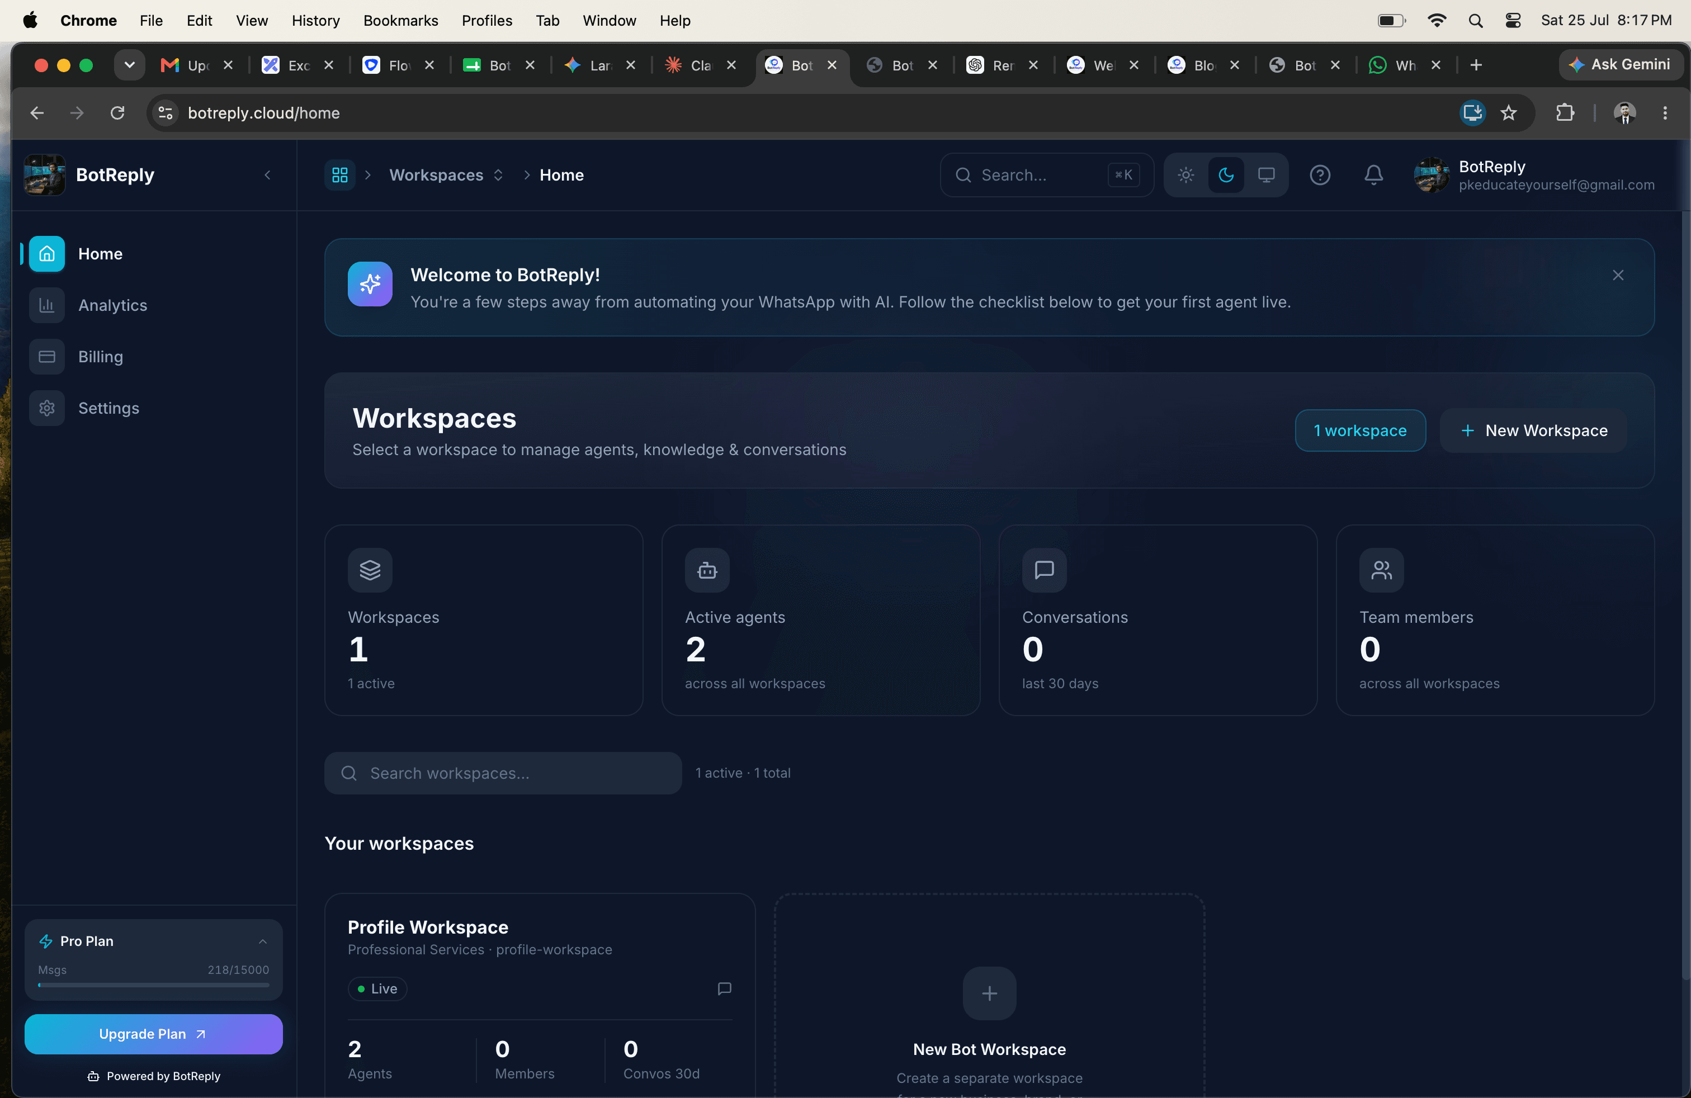Reload the botreply.cloud page
The image size is (1691, 1098).
117,113
